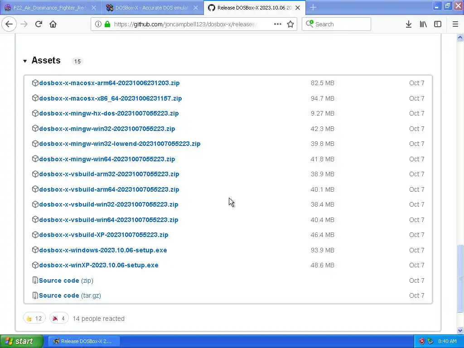Close the DOSBox-X Accurate DOS emulator tab

pyautogui.click(x=196, y=8)
